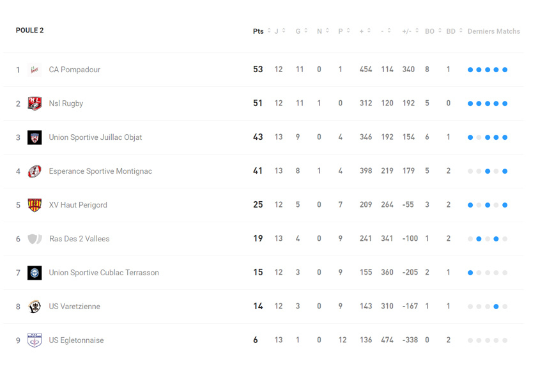
Task: Click the US Egletonnaise club logo
Action: [x=35, y=340]
